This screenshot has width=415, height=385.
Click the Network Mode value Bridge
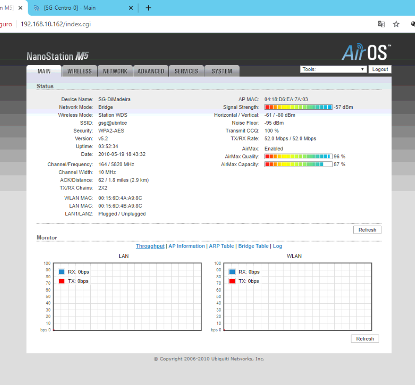pos(106,107)
